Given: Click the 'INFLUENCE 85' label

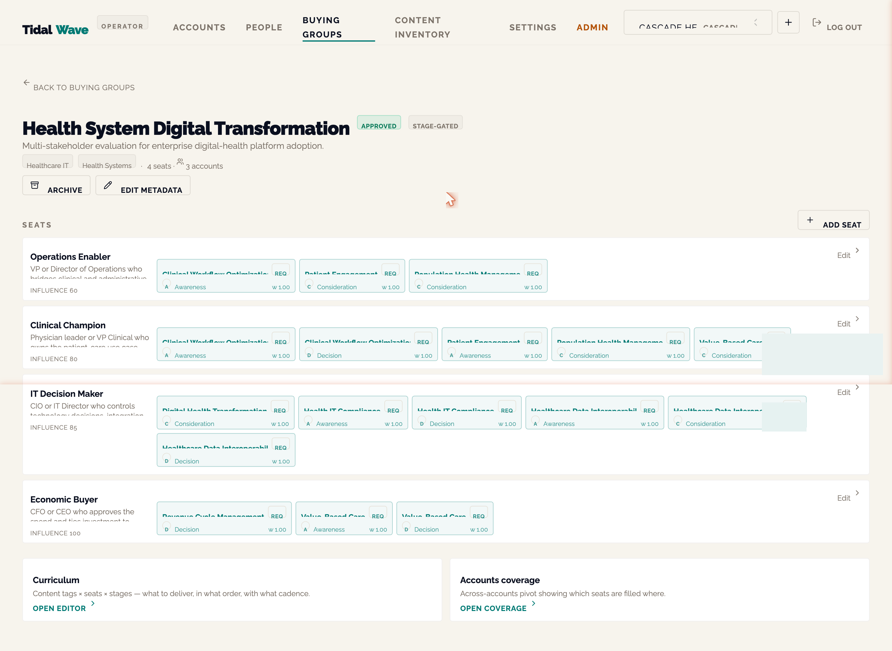Looking at the screenshot, I should click(x=54, y=427).
